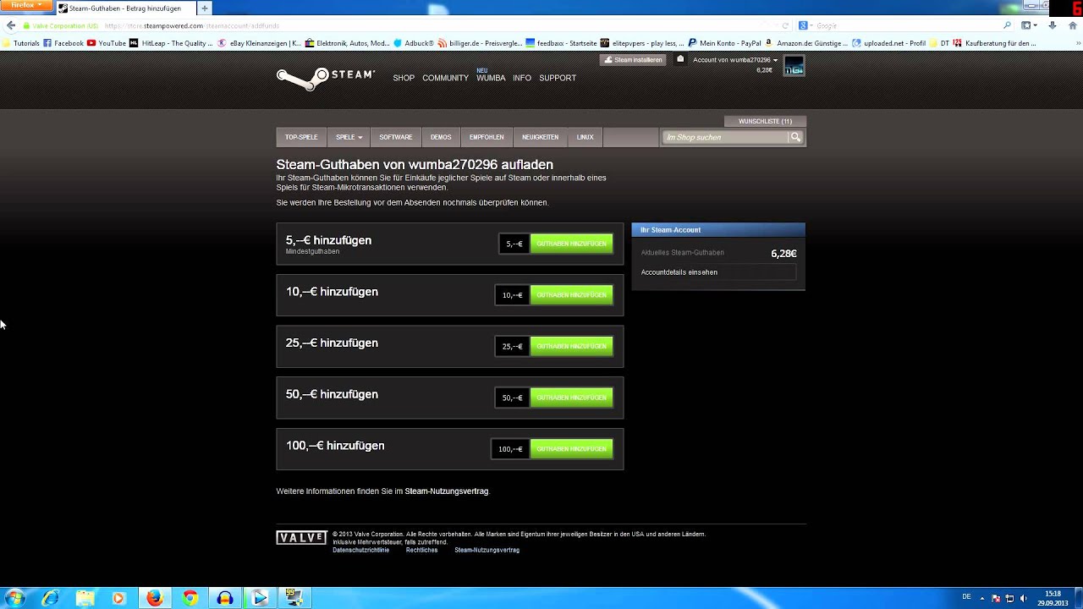The image size is (1083, 609).
Task: Click the Im Shop suchen search field
Action: click(x=725, y=137)
